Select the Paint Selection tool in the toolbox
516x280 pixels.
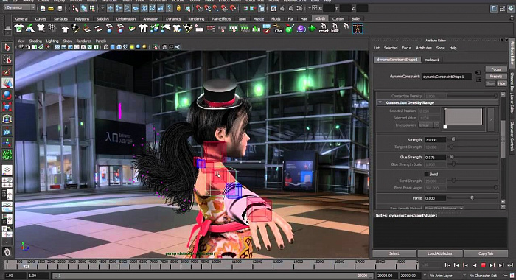pos(7,71)
